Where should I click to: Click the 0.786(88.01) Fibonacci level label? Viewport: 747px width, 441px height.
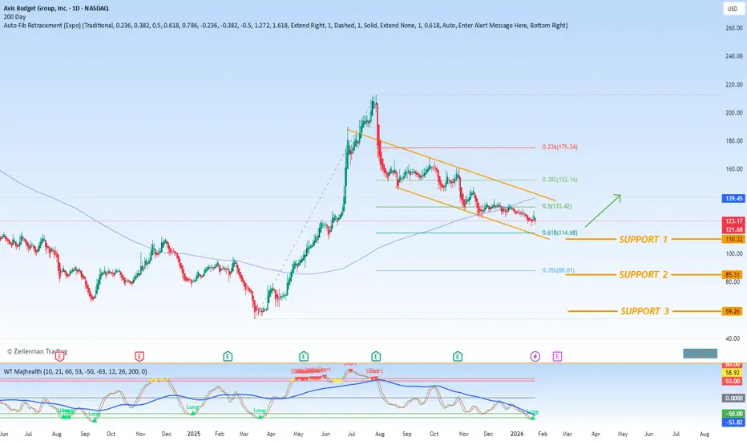pos(559,270)
